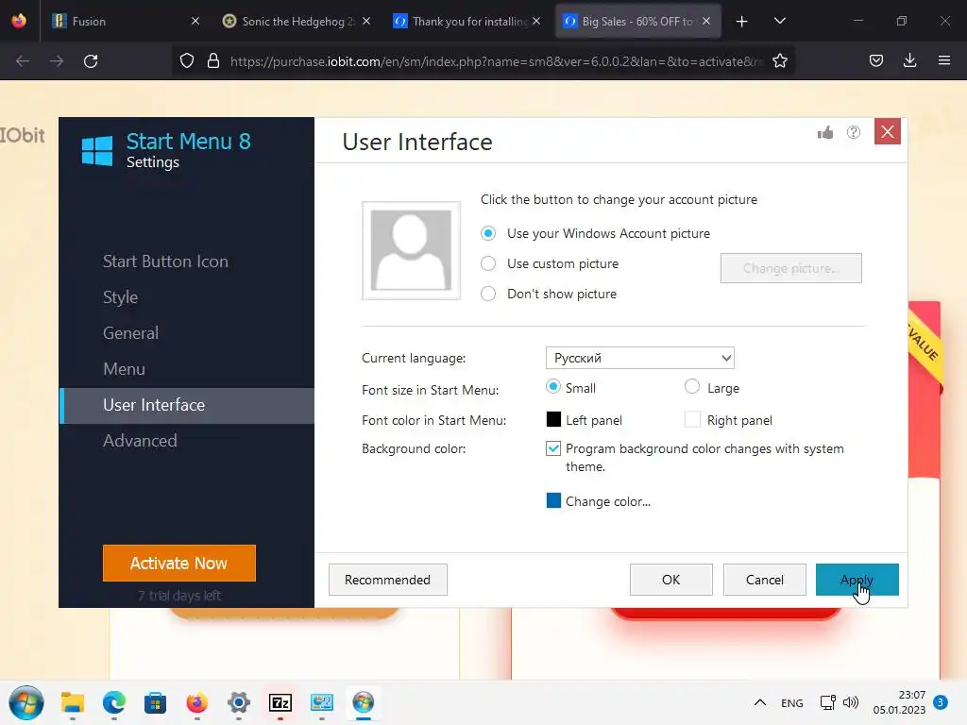Image resolution: width=967 pixels, height=725 pixels.
Task: Open 7-Zip from taskbar
Action: [x=280, y=702]
